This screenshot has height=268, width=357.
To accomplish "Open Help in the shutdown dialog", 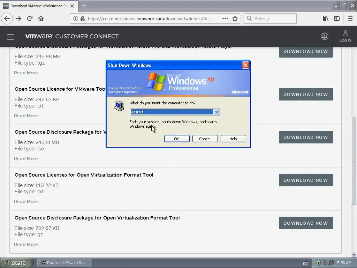I will pos(233,139).
